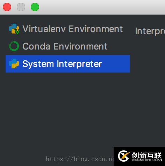165x166 pixels.
Task: Select Virtualenv Environment in the list
Action: (68, 29)
